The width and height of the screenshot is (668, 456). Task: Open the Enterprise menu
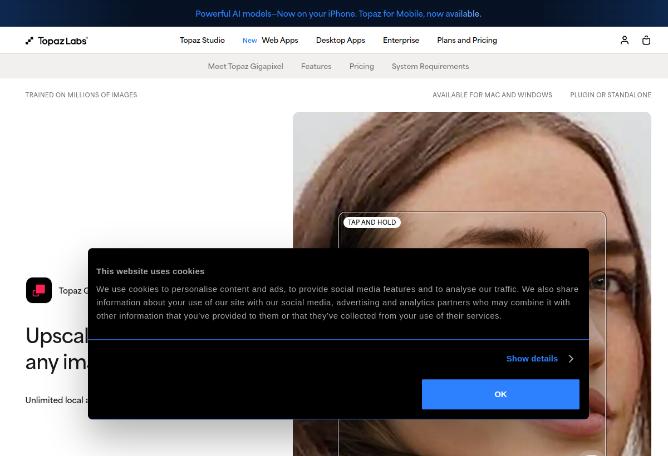[401, 40]
